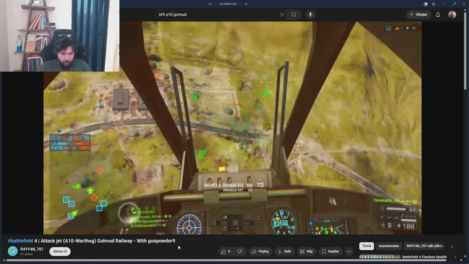Click the 81 abone subscriber count
This screenshot has width=469, height=264.
[x=26, y=254]
